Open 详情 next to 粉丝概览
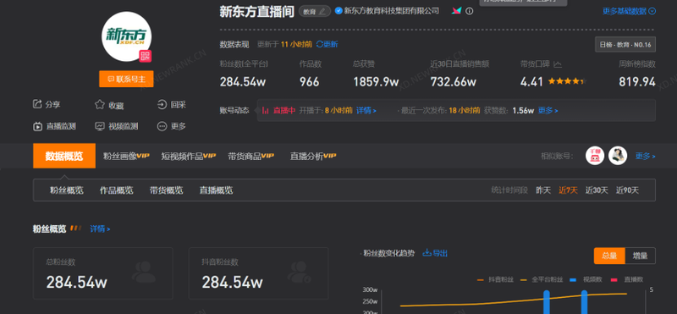677x314 pixels. (x=100, y=229)
